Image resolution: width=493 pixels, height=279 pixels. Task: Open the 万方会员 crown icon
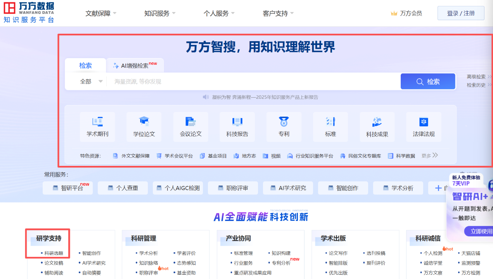coord(394,14)
